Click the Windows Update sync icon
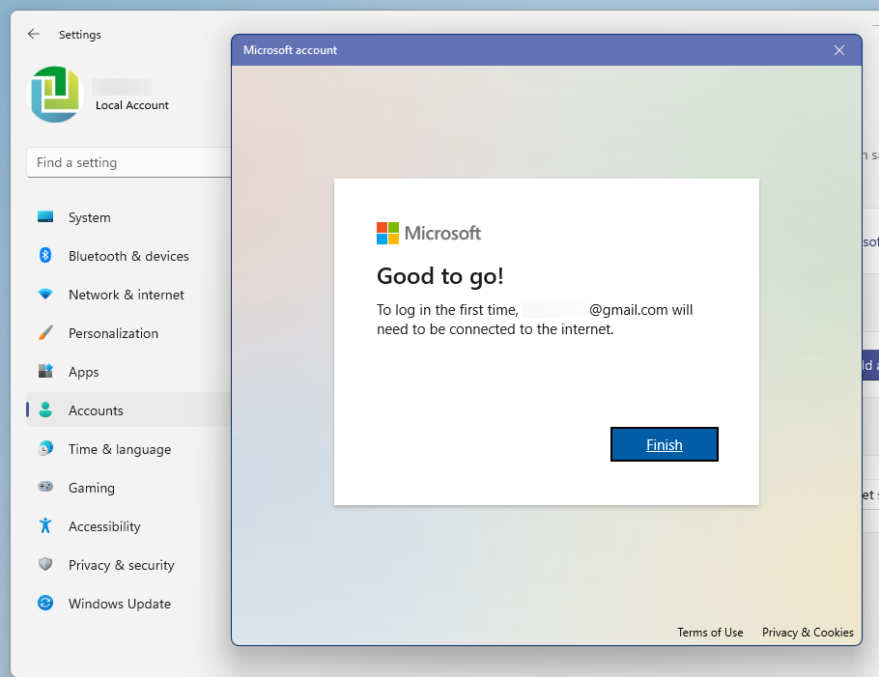Screen dimensions: 879x677 coord(45,603)
